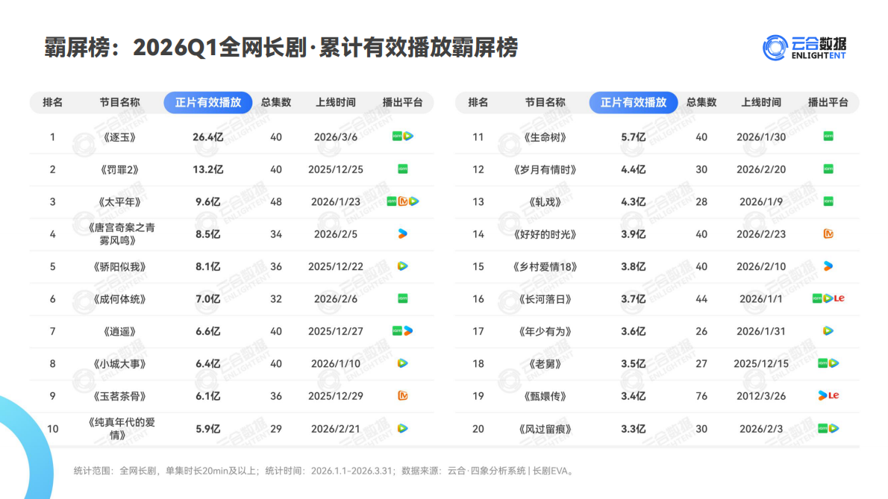Click the iQiyi icon in the 《老舅》 row
Viewport: 888px width, 499px height.
point(822,363)
